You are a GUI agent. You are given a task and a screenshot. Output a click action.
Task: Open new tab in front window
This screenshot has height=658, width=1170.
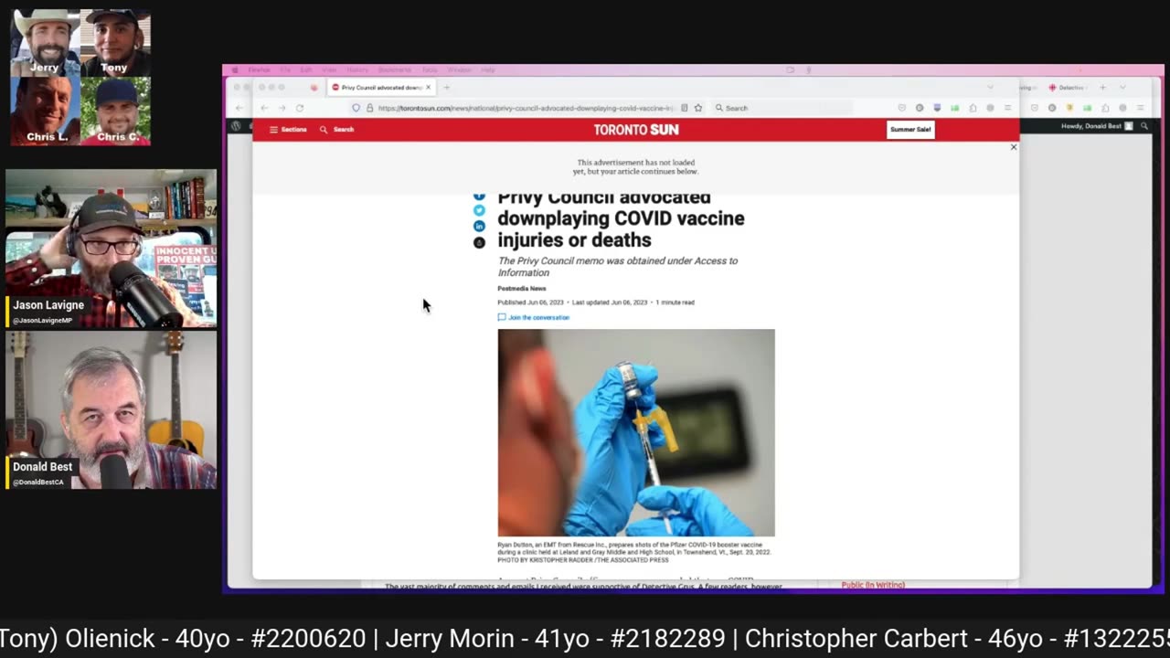tap(447, 88)
